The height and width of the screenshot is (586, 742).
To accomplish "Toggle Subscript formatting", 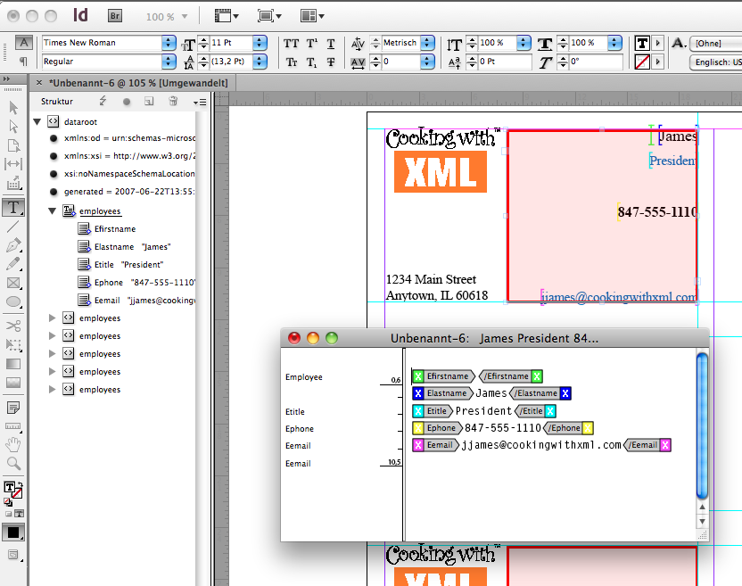I will [311, 62].
